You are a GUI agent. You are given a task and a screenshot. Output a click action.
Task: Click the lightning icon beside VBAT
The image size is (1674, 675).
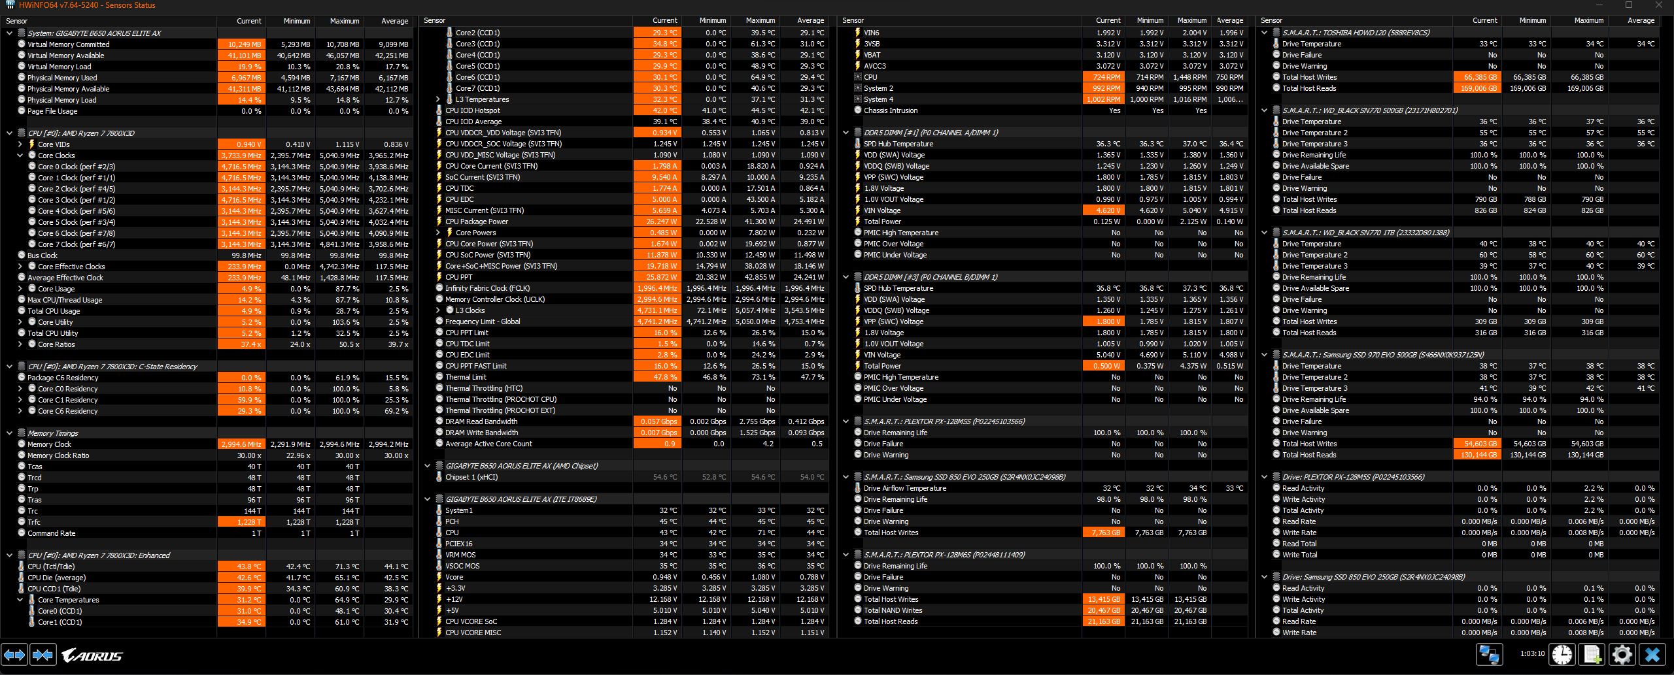(x=858, y=55)
